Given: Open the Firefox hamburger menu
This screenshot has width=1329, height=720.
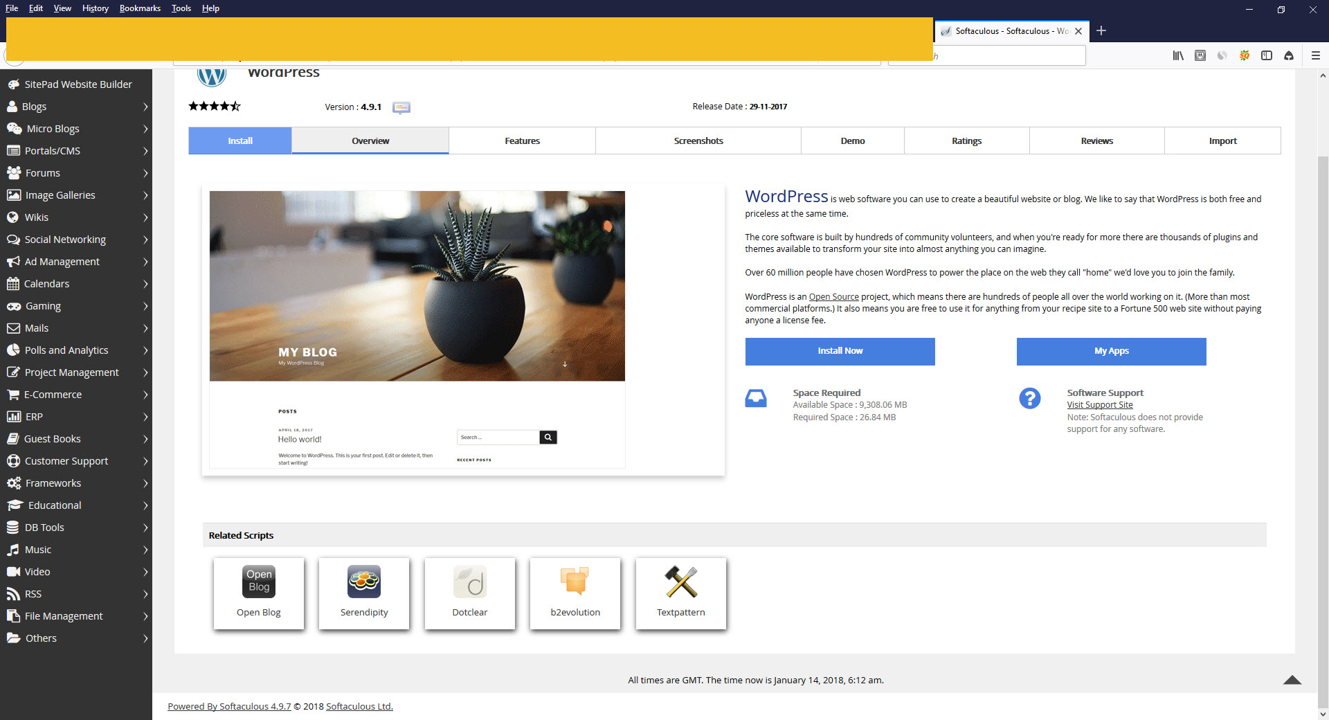Looking at the screenshot, I should [x=1316, y=55].
